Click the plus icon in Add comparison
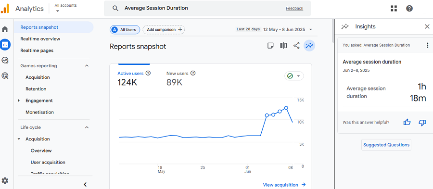The height and width of the screenshot is (189, 433). click(x=180, y=29)
